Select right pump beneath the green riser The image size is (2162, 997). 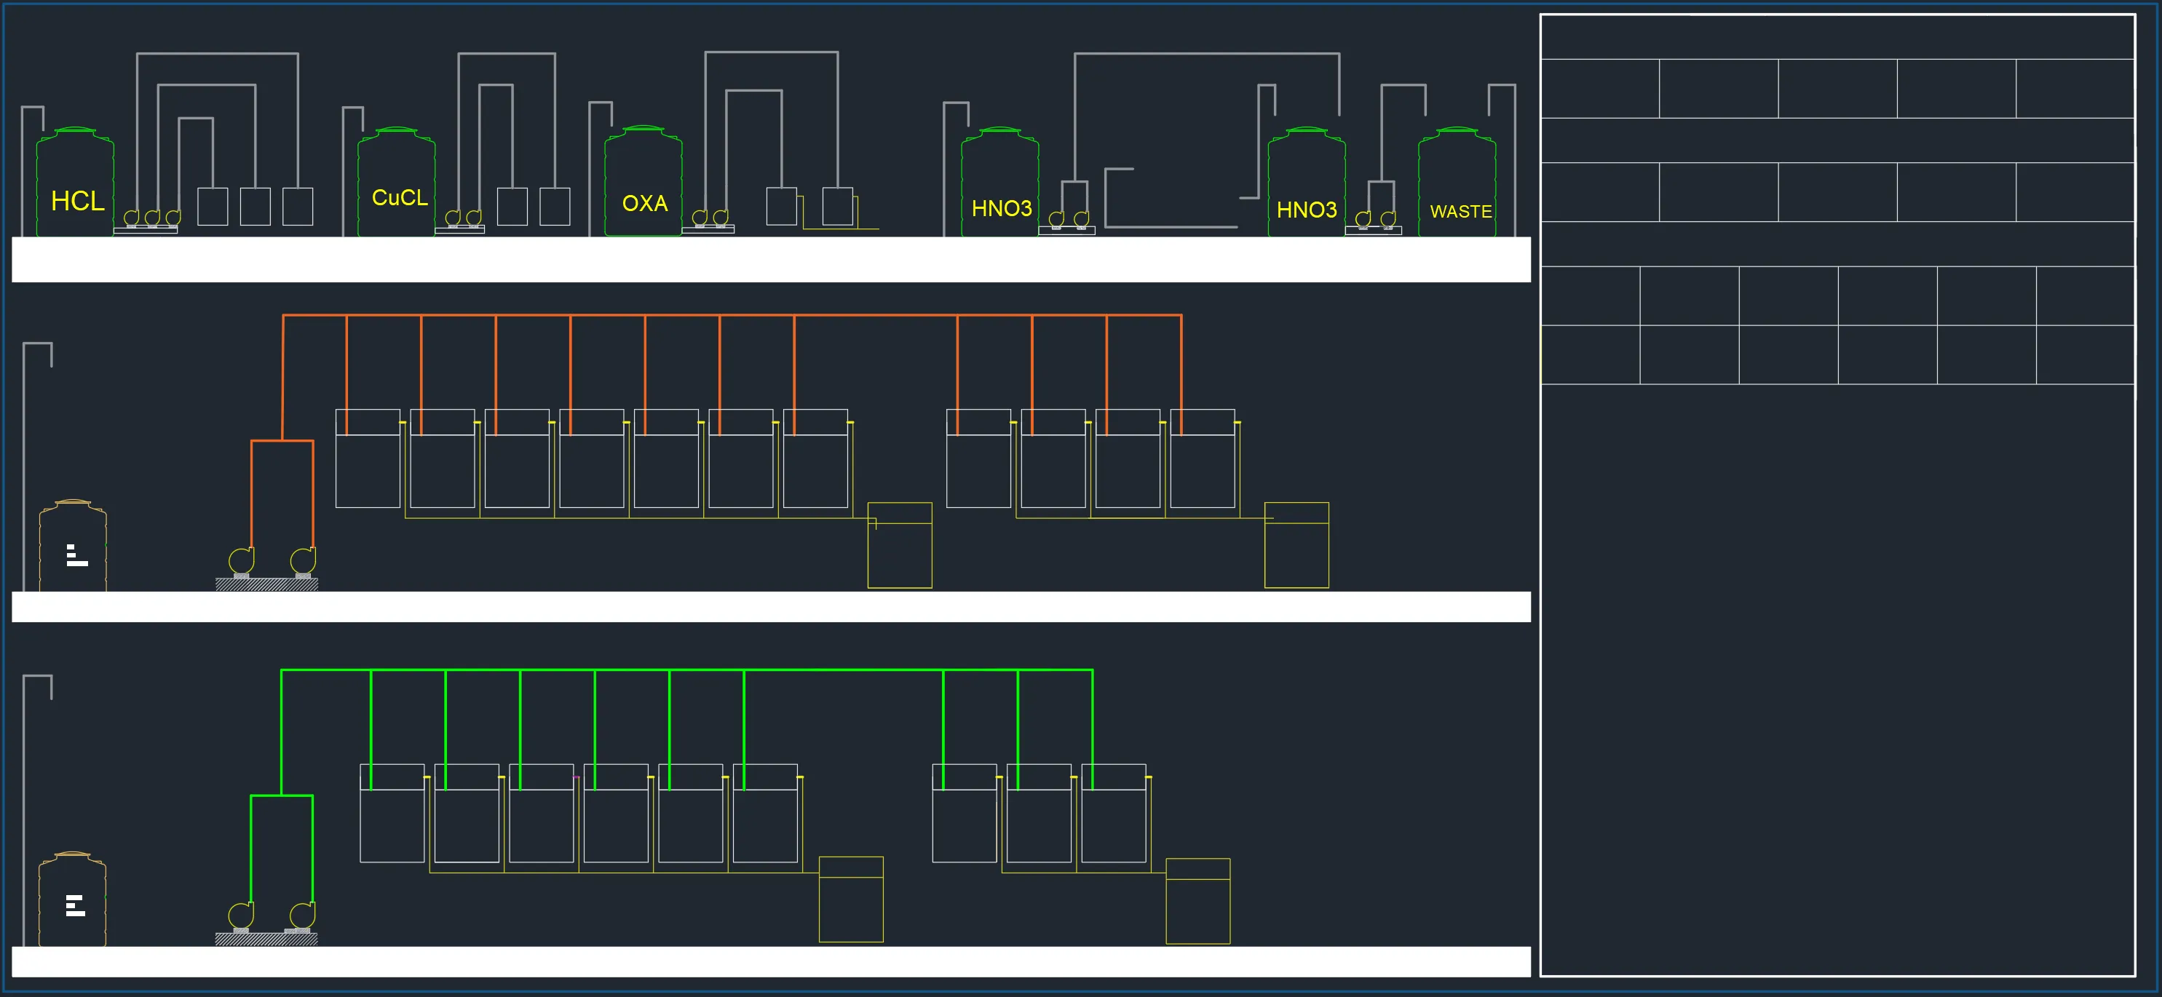coord(302,915)
